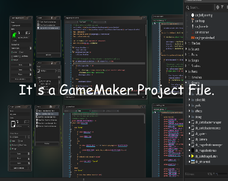Image resolution: width=228 pixels, height=181 pixels.
Task: Click collision mask picker icon beside Same As Sprite
Action: pyautogui.click(x=30, y=48)
